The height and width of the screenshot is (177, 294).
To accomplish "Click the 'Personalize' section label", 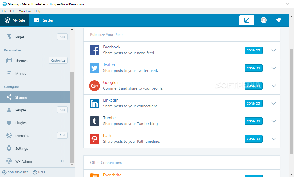I will click(x=12, y=50).
